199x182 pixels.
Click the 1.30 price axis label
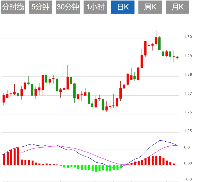click(188, 37)
